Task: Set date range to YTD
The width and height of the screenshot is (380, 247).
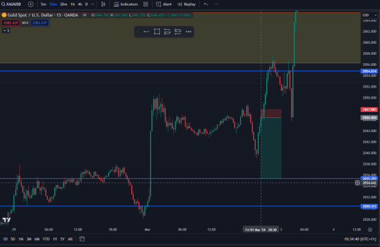Action: [x=46, y=239]
